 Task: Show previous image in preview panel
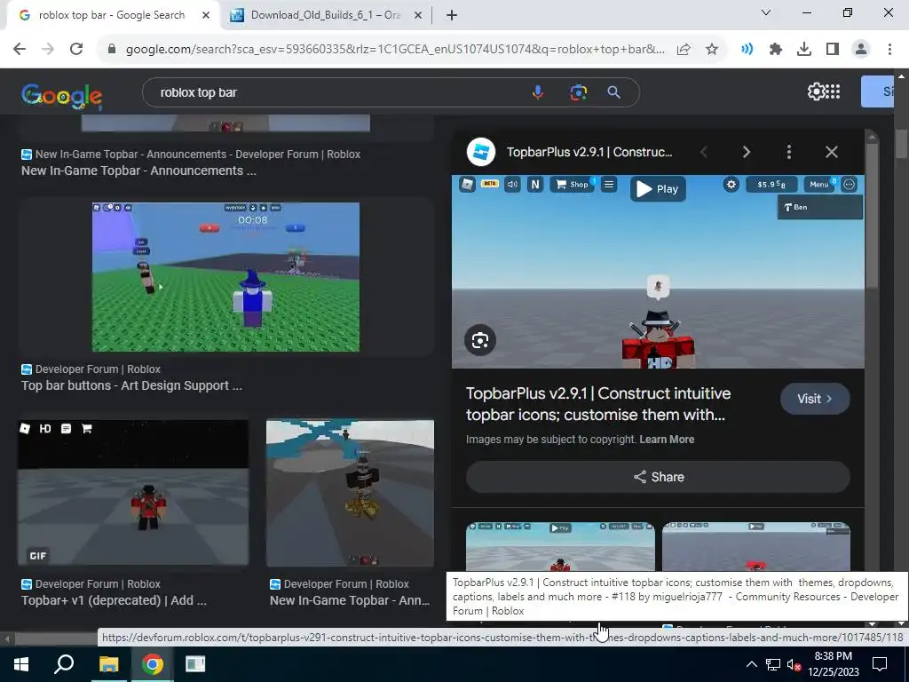point(704,152)
